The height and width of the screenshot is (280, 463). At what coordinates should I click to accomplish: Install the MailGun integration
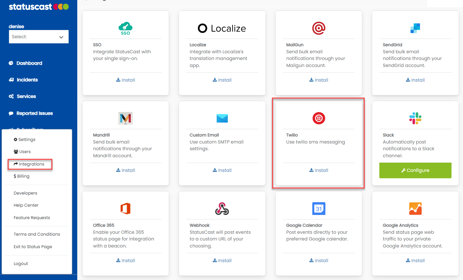pos(319,80)
